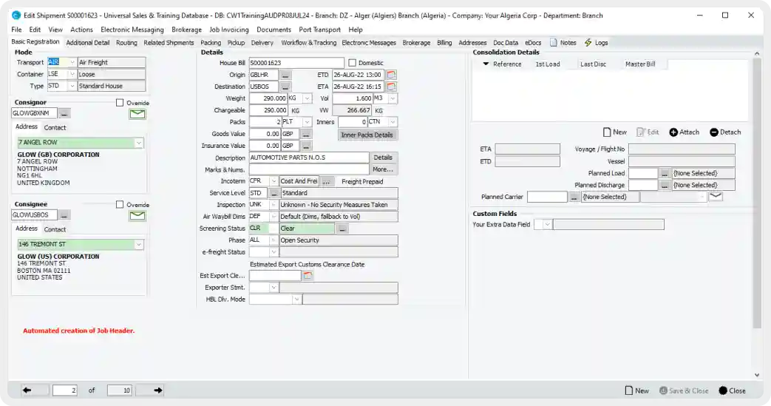The height and width of the screenshot is (406, 771).
Task: Enable the Consignor Override checkbox
Action: (120, 103)
